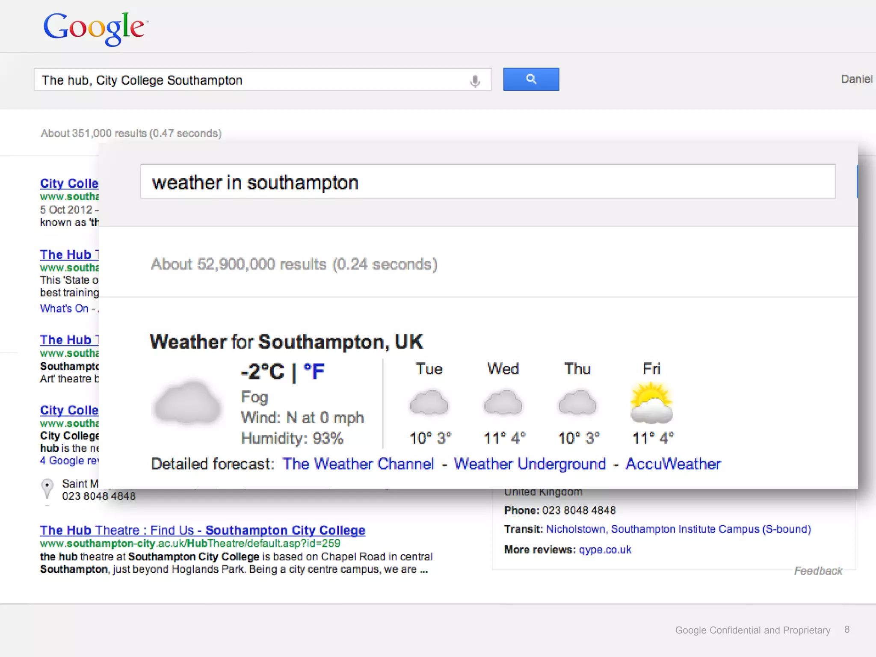
Task: Click Wednesday's cloud forecast icon
Action: click(x=503, y=402)
